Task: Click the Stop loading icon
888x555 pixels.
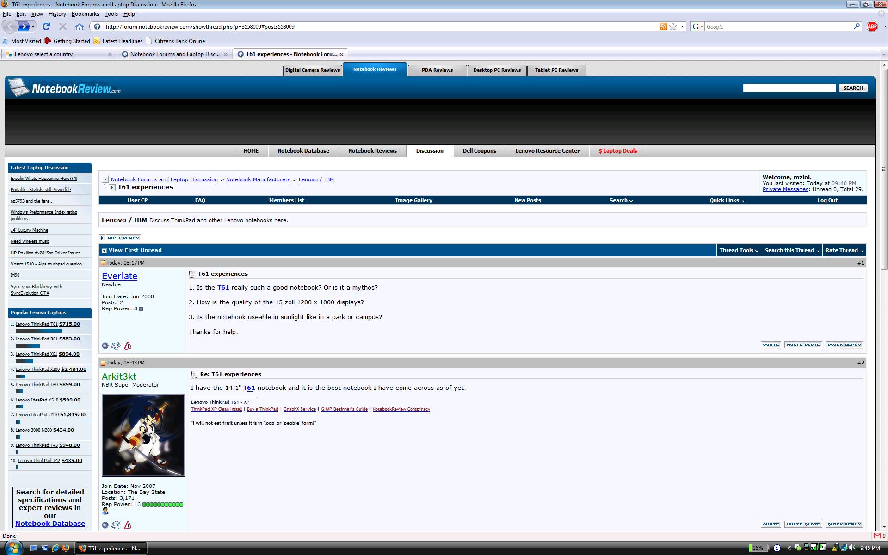Action: tap(63, 26)
